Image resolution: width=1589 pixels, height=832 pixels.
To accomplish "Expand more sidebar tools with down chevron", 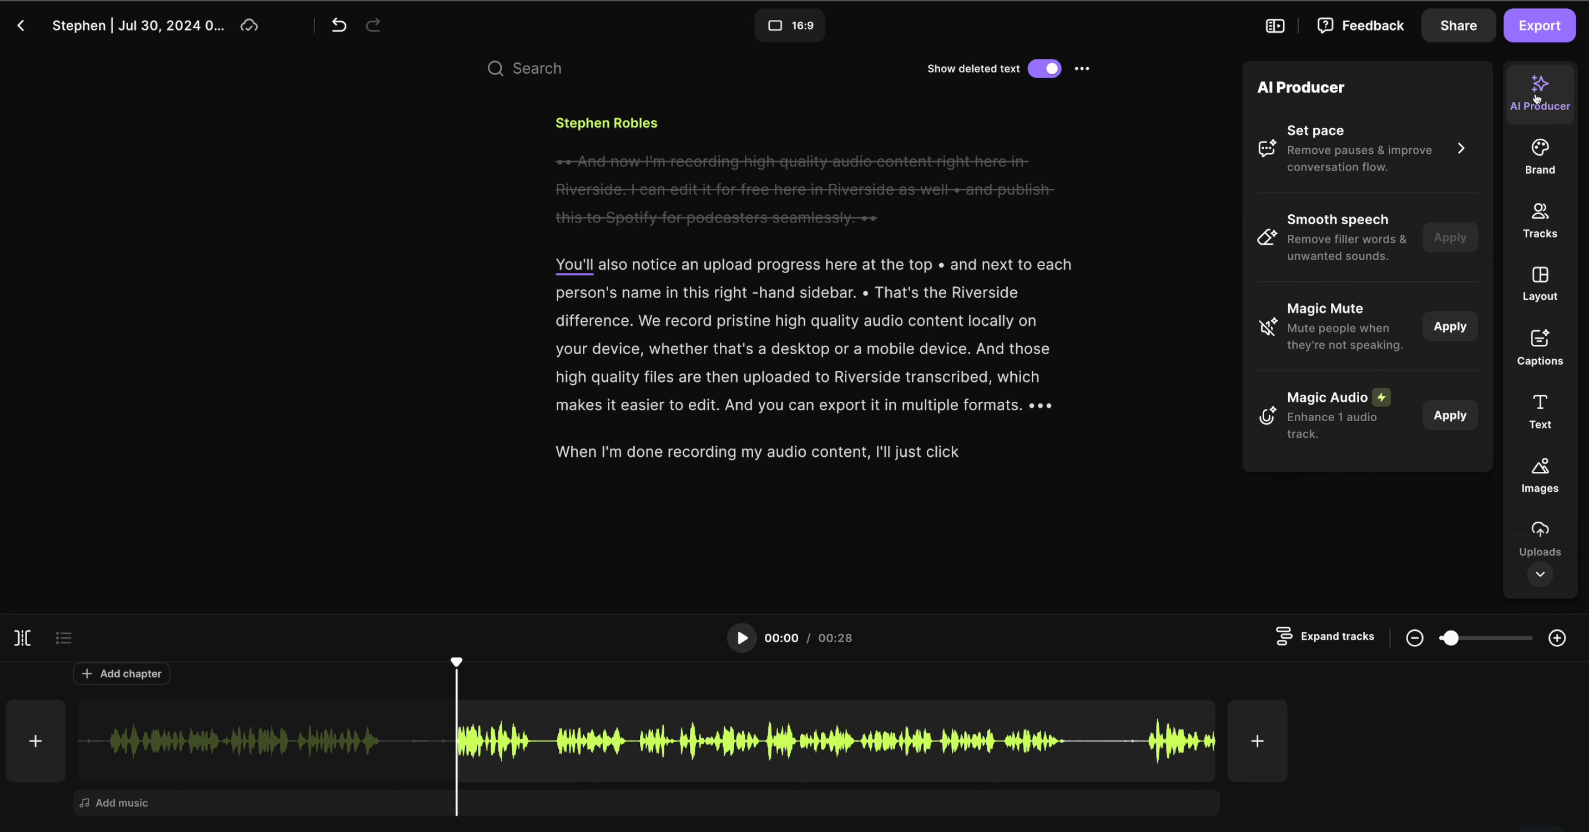I will [1540, 574].
